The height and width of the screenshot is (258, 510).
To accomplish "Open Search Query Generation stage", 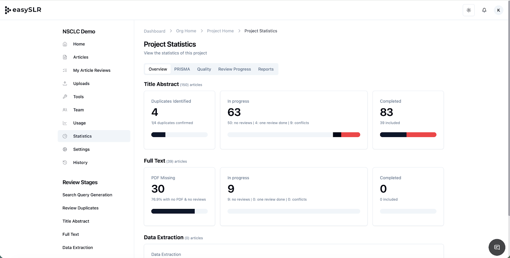I will 87,195.
